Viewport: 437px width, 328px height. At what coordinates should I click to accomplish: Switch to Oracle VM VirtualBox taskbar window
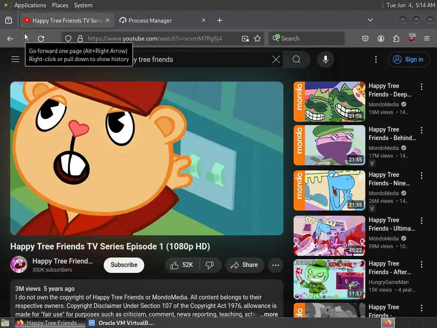122,323
